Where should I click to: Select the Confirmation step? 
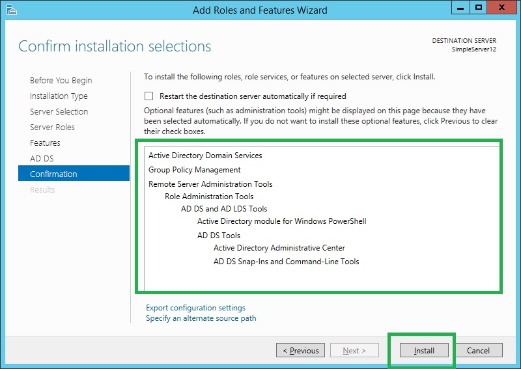point(53,174)
